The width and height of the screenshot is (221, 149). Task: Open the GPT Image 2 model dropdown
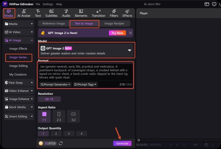click(86, 50)
